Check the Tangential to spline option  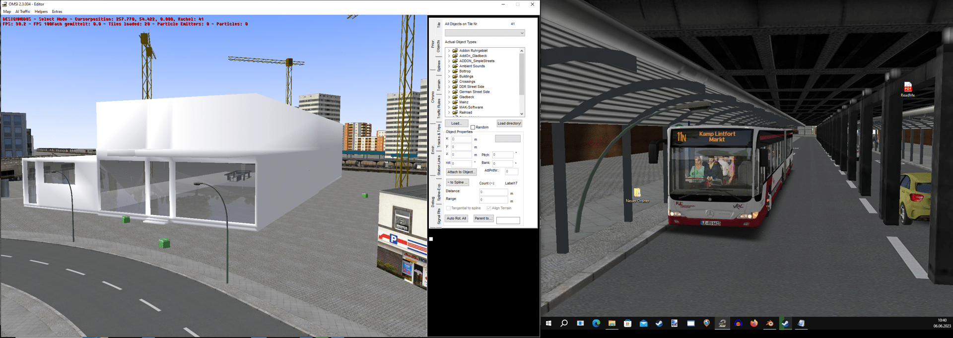click(449, 208)
